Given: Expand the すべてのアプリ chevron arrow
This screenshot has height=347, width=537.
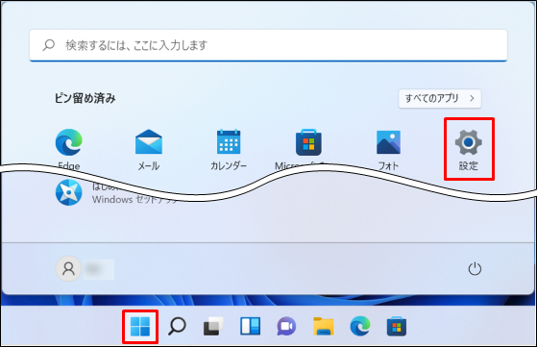Looking at the screenshot, I should [472, 99].
